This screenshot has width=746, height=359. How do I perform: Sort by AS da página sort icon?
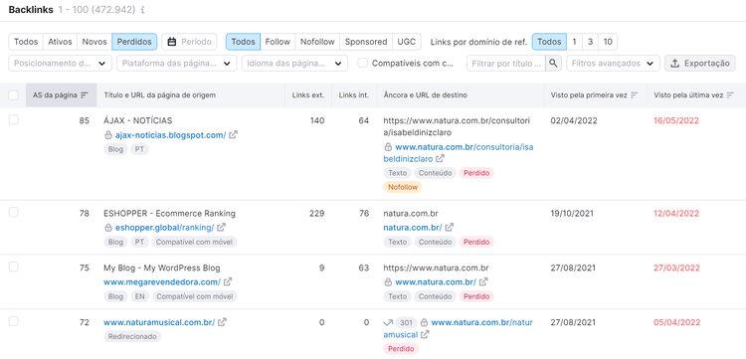point(85,95)
